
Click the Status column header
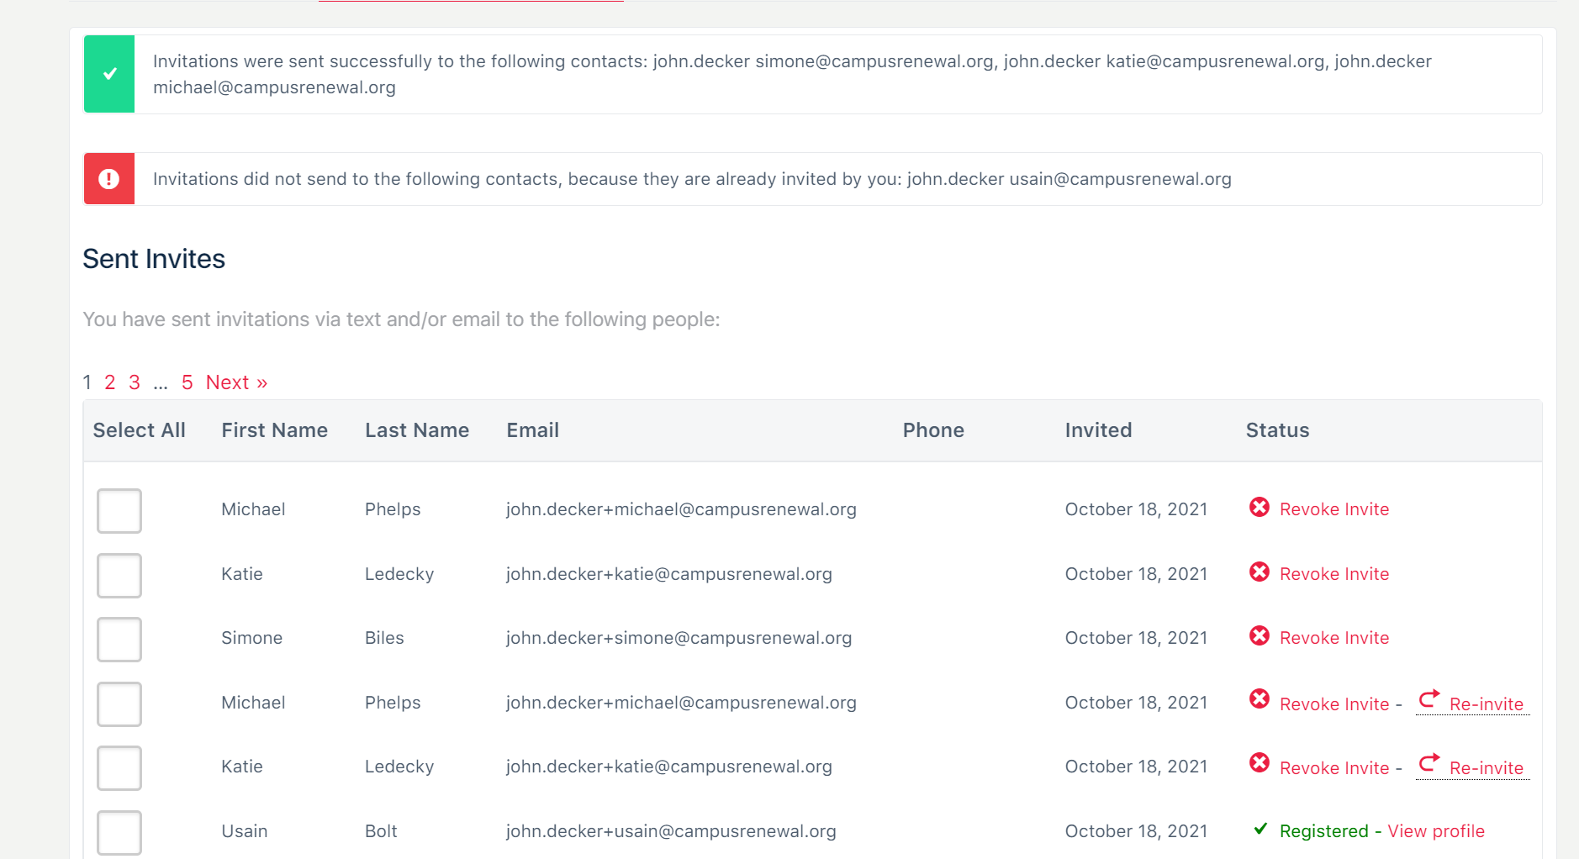point(1277,430)
